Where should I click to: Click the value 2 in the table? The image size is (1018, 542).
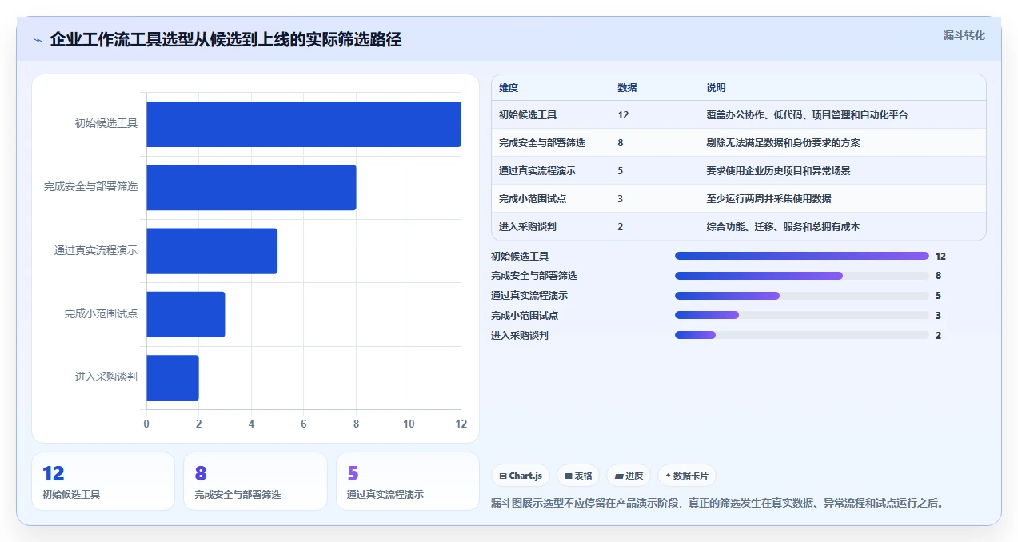click(621, 227)
